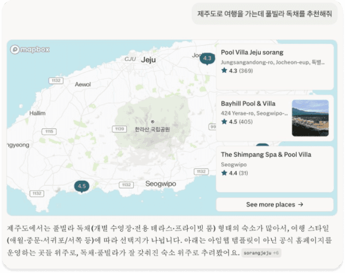The image size is (345, 273).
Task: Click the Hallim label on map
Action: [x=37, y=113]
